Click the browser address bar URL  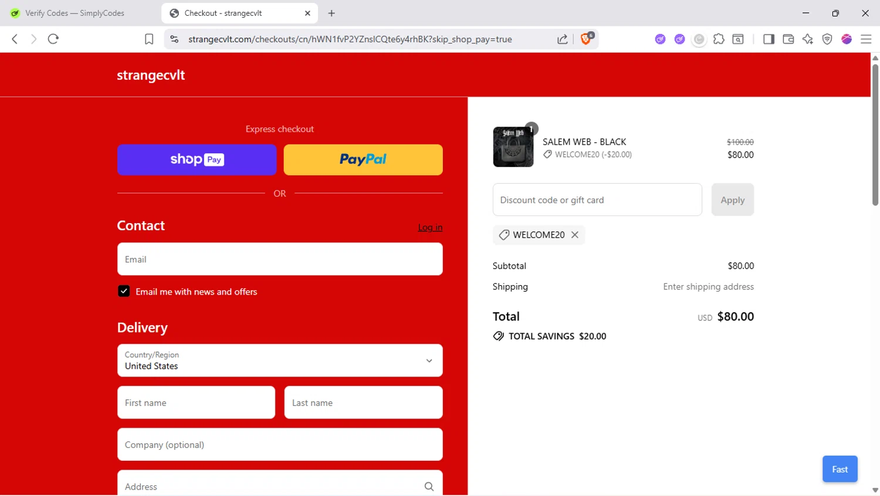point(350,39)
